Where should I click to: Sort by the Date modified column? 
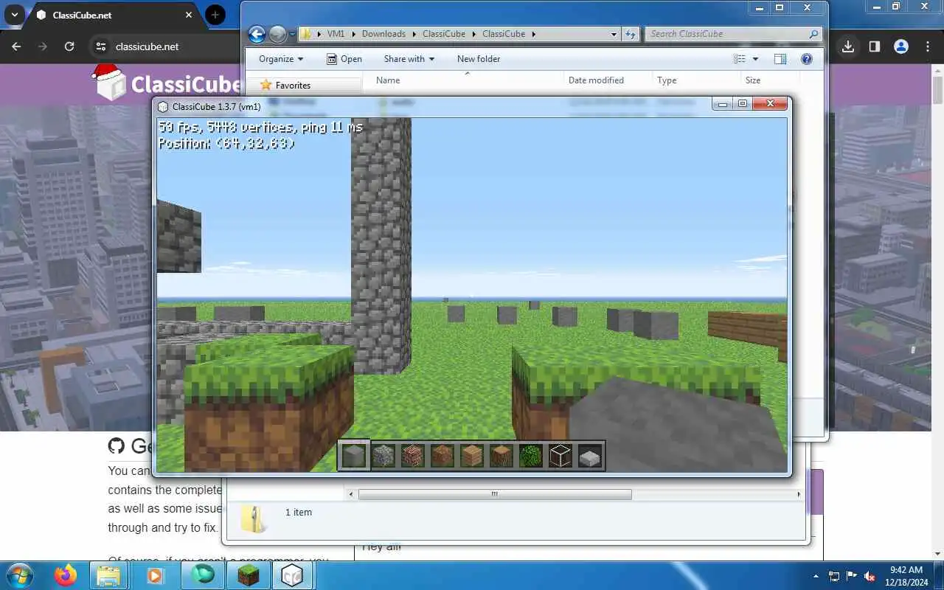click(x=596, y=80)
